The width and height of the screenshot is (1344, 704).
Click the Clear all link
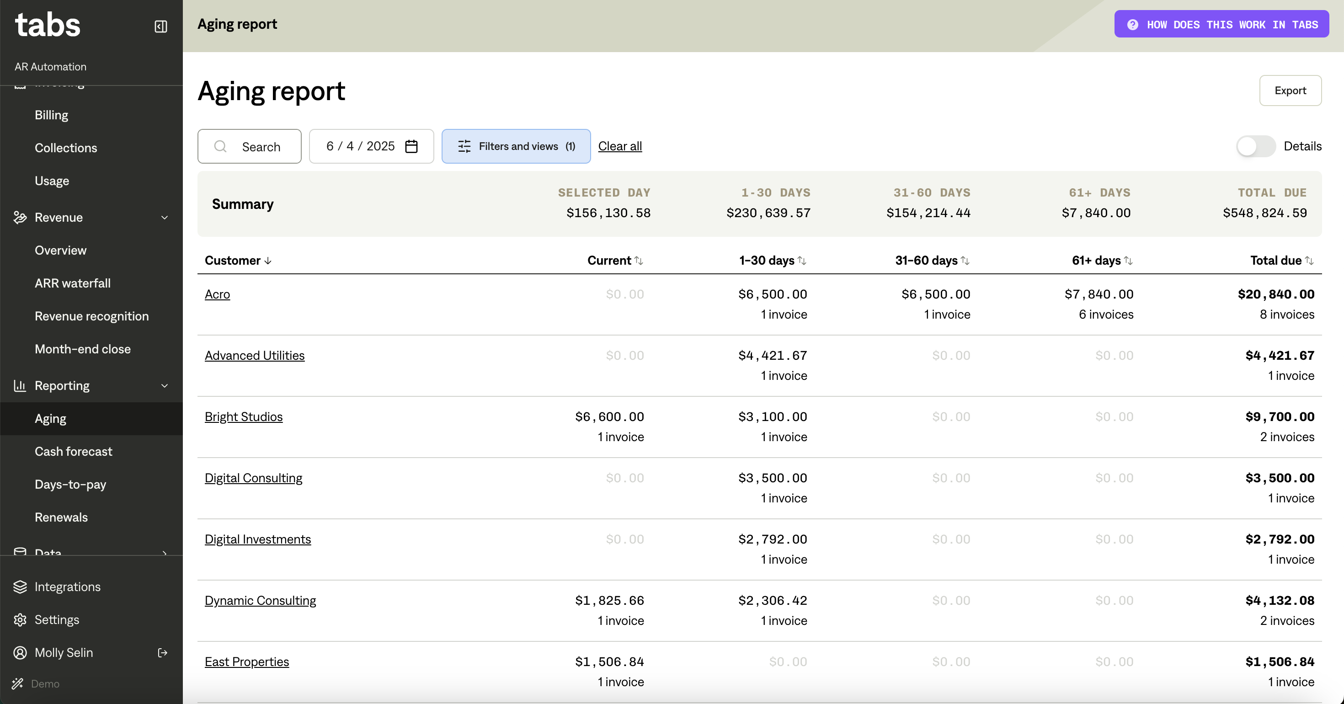[x=620, y=146]
